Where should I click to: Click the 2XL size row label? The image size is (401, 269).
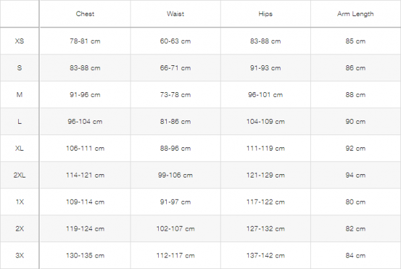pos(20,175)
